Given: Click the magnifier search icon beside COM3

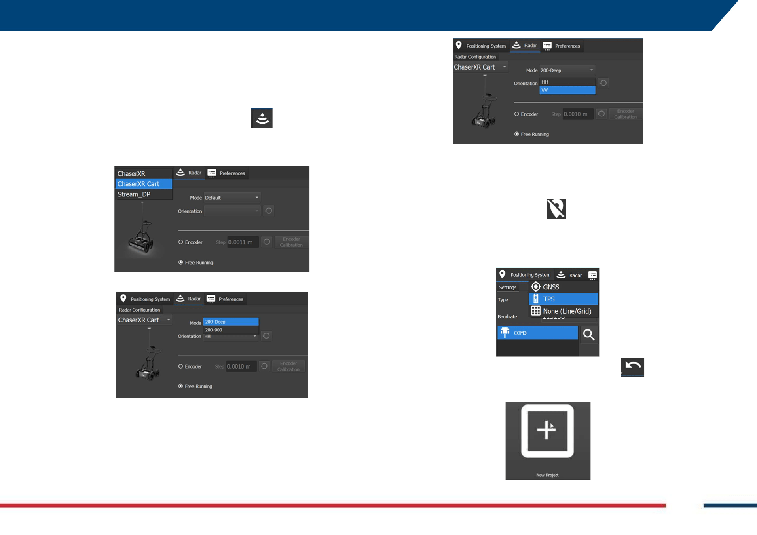Looking at the screenshot, I should (x=589, y=335).
